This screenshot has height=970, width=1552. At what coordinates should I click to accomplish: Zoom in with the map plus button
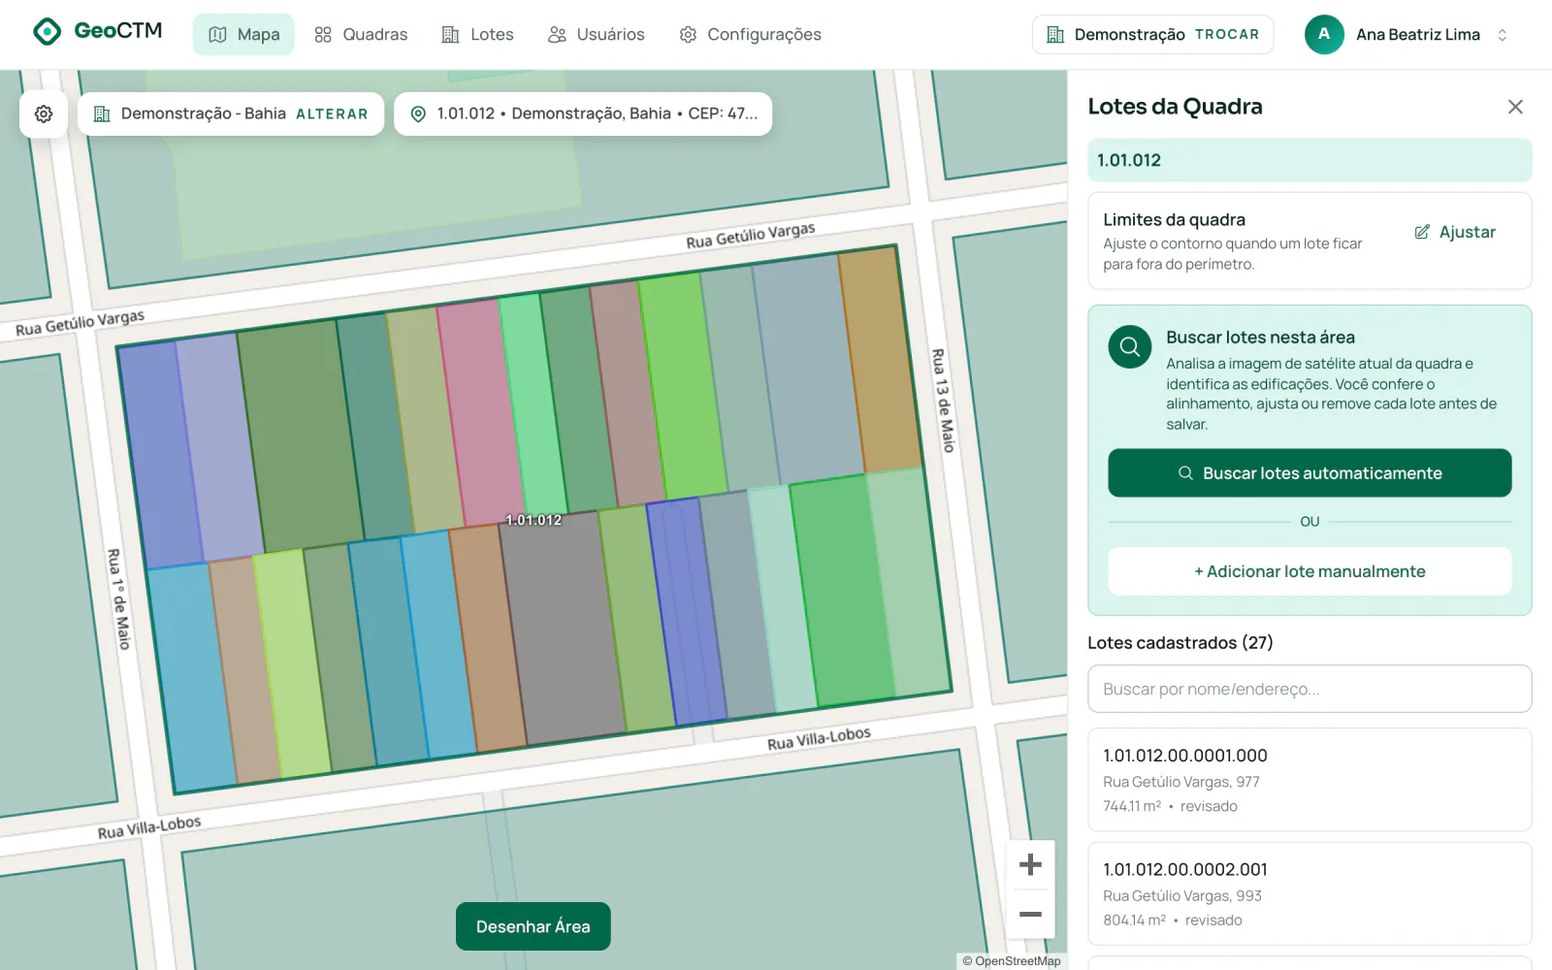[x=1030, y=864]
